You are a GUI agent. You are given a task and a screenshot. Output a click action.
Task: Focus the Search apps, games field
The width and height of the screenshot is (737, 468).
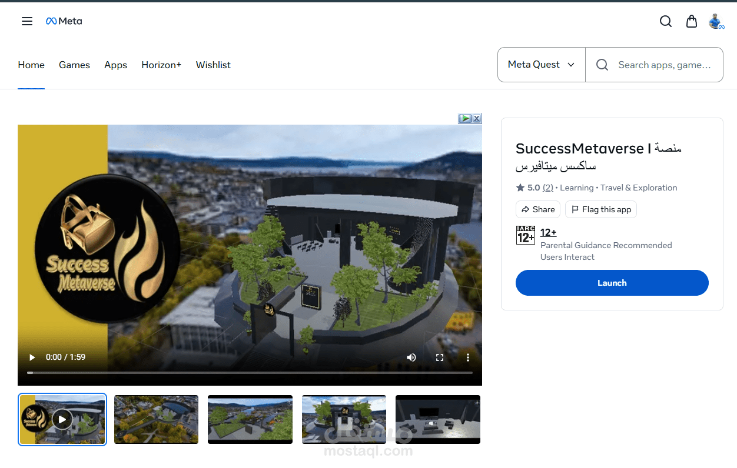[654, 65]
